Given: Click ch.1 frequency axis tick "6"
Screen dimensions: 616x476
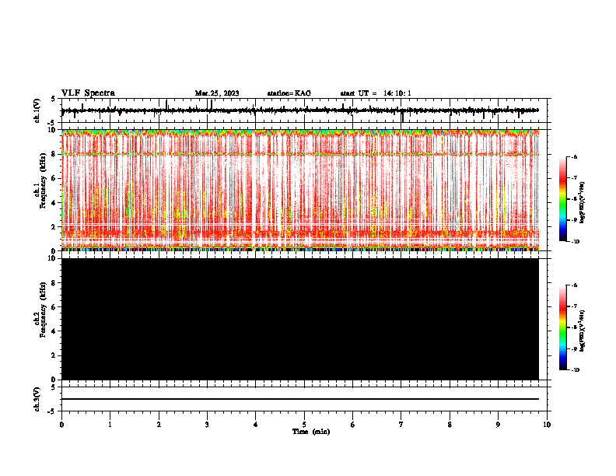Looking at the screenshot, I should 54,178.
